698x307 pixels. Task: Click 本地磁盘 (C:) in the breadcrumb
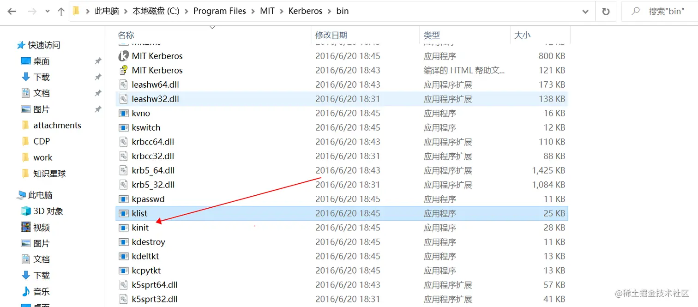pyautogui.click(x=156, y=11)
